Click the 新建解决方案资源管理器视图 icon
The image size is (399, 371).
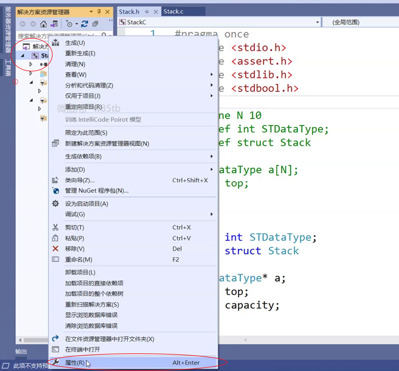click(56, 143)
